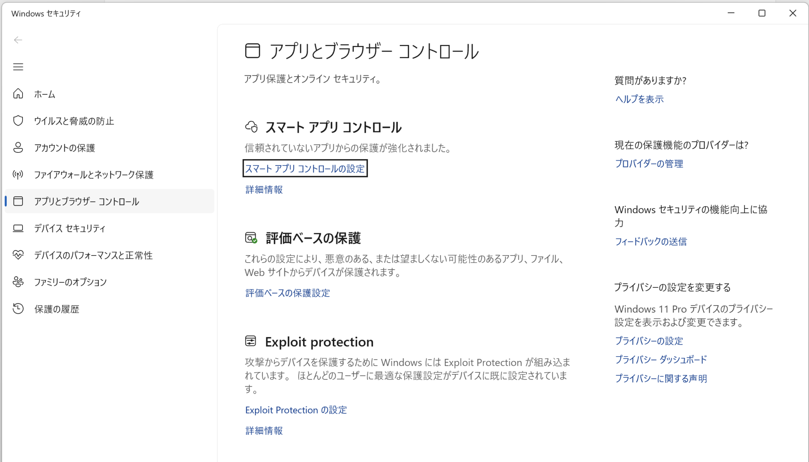Click the プライバシーの設定を変更する heading
Image resolution: width=809 pixels, height=462 pixels.
click(672, 287)
